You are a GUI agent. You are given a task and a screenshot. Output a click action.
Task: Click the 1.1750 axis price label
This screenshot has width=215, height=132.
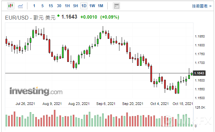(200, 54)
